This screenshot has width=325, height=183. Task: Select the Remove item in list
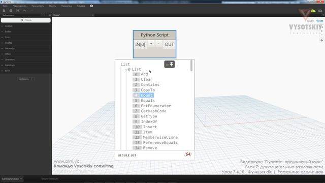[x=150, y=148]
